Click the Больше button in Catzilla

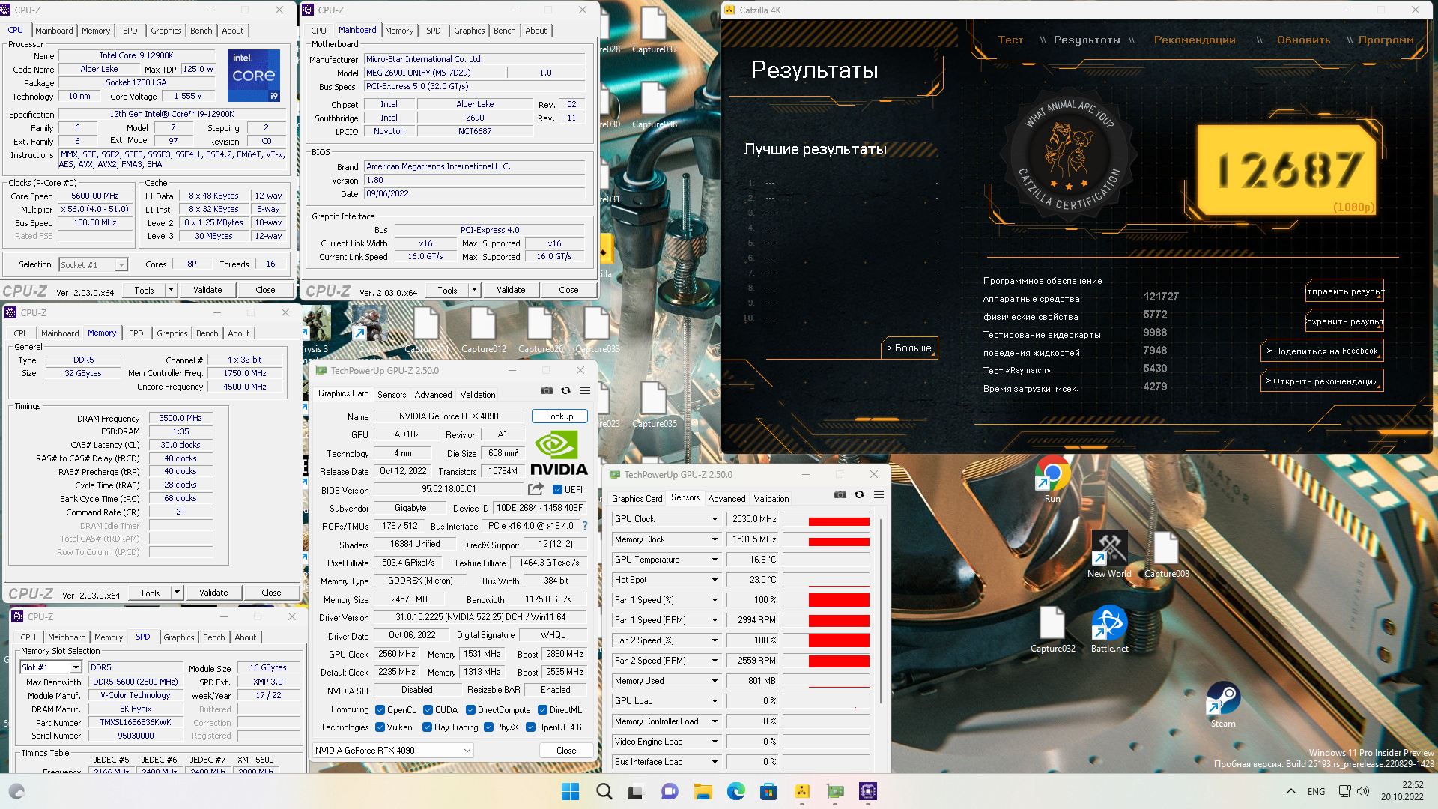click(908, 348)
